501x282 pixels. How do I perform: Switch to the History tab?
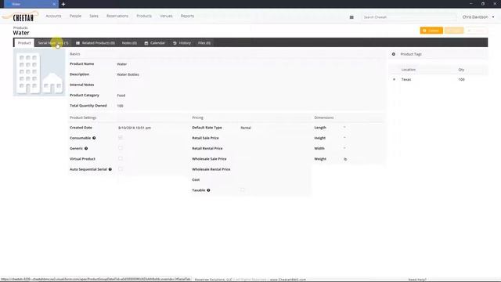[x=182, y=43]
